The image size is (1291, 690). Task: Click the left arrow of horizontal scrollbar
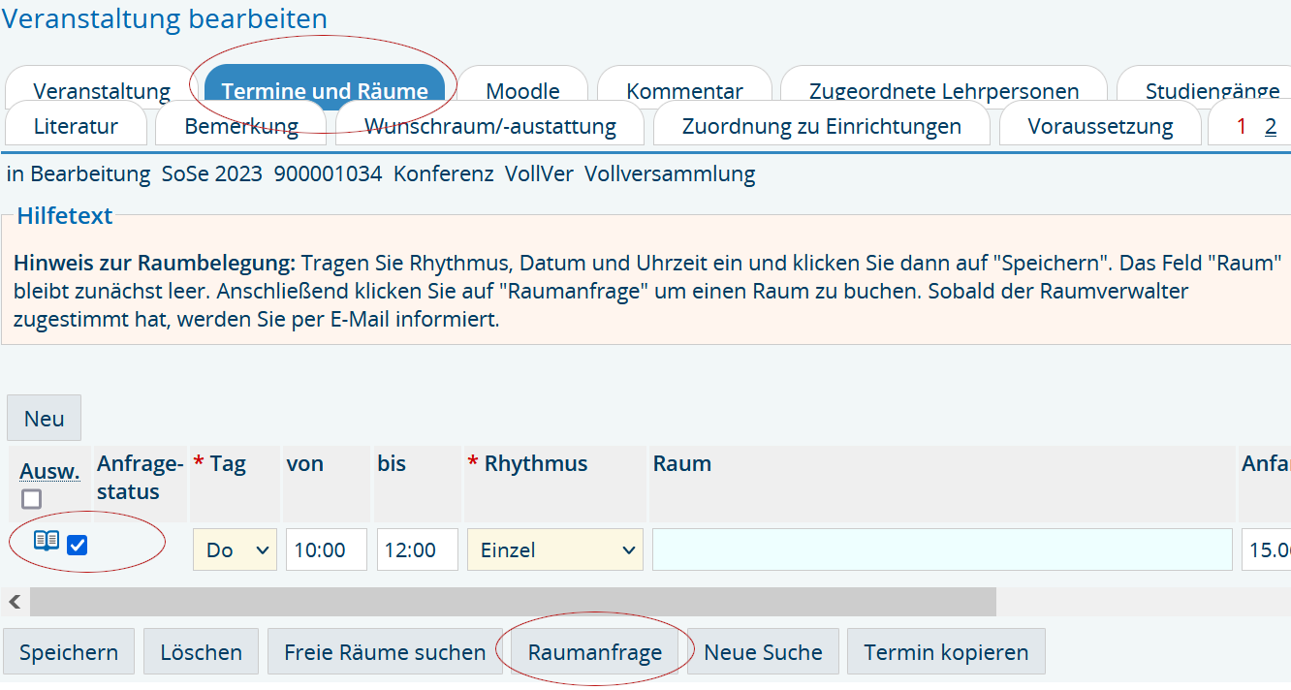click(15, 602)
